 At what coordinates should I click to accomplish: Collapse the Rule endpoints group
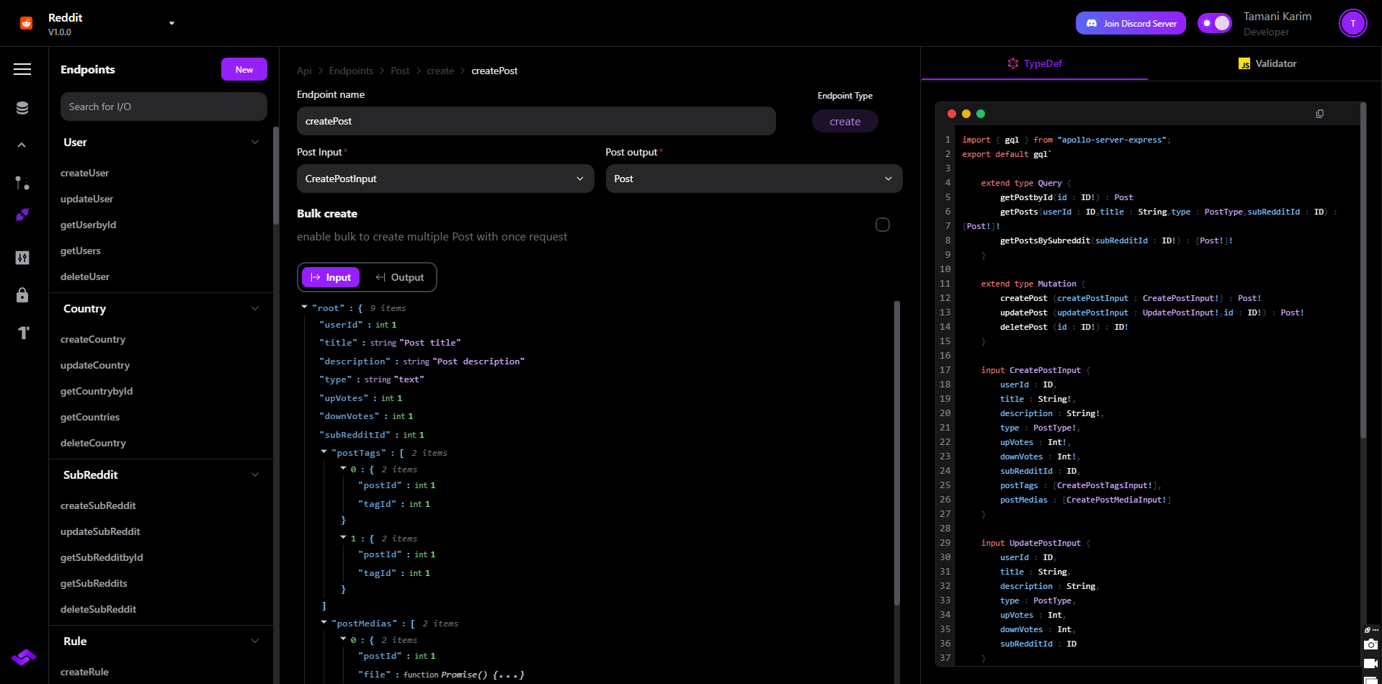255,641
